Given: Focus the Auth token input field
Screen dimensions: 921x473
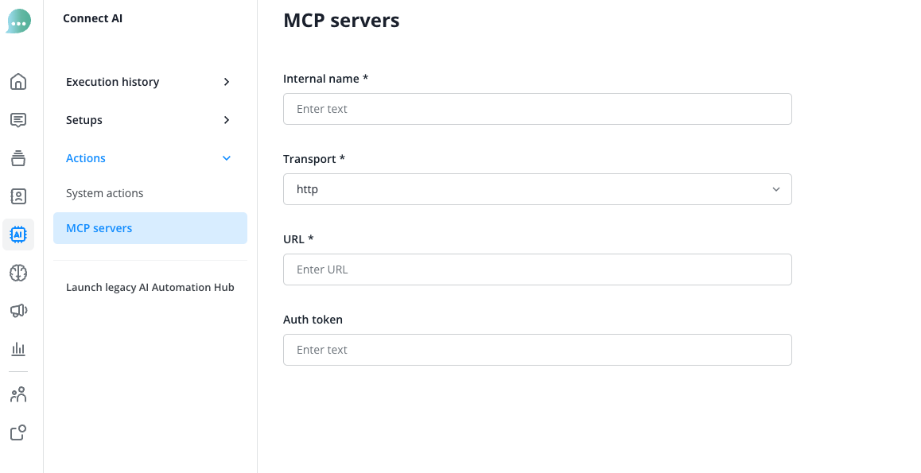Looking at the screenshot, I should (537, 350).
